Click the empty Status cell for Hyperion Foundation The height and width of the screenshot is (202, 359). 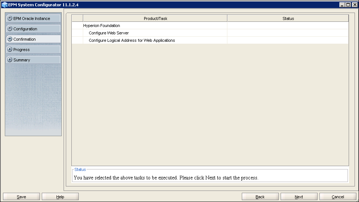[x=288, y=26]
